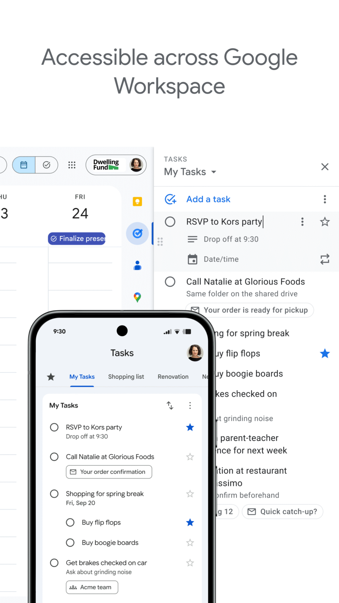Star the RSVP to Kors party task
The image size is (339, 603).
(324, 221)
